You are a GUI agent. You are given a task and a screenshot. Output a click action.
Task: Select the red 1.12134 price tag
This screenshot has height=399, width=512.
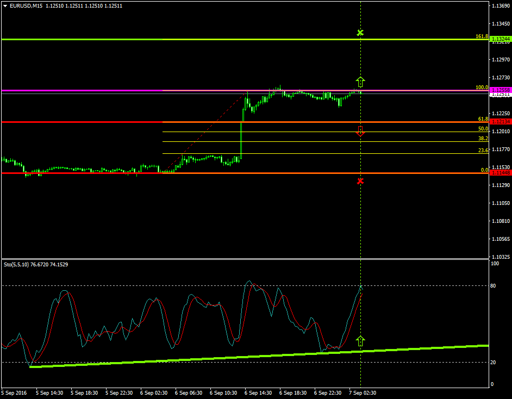499,121
